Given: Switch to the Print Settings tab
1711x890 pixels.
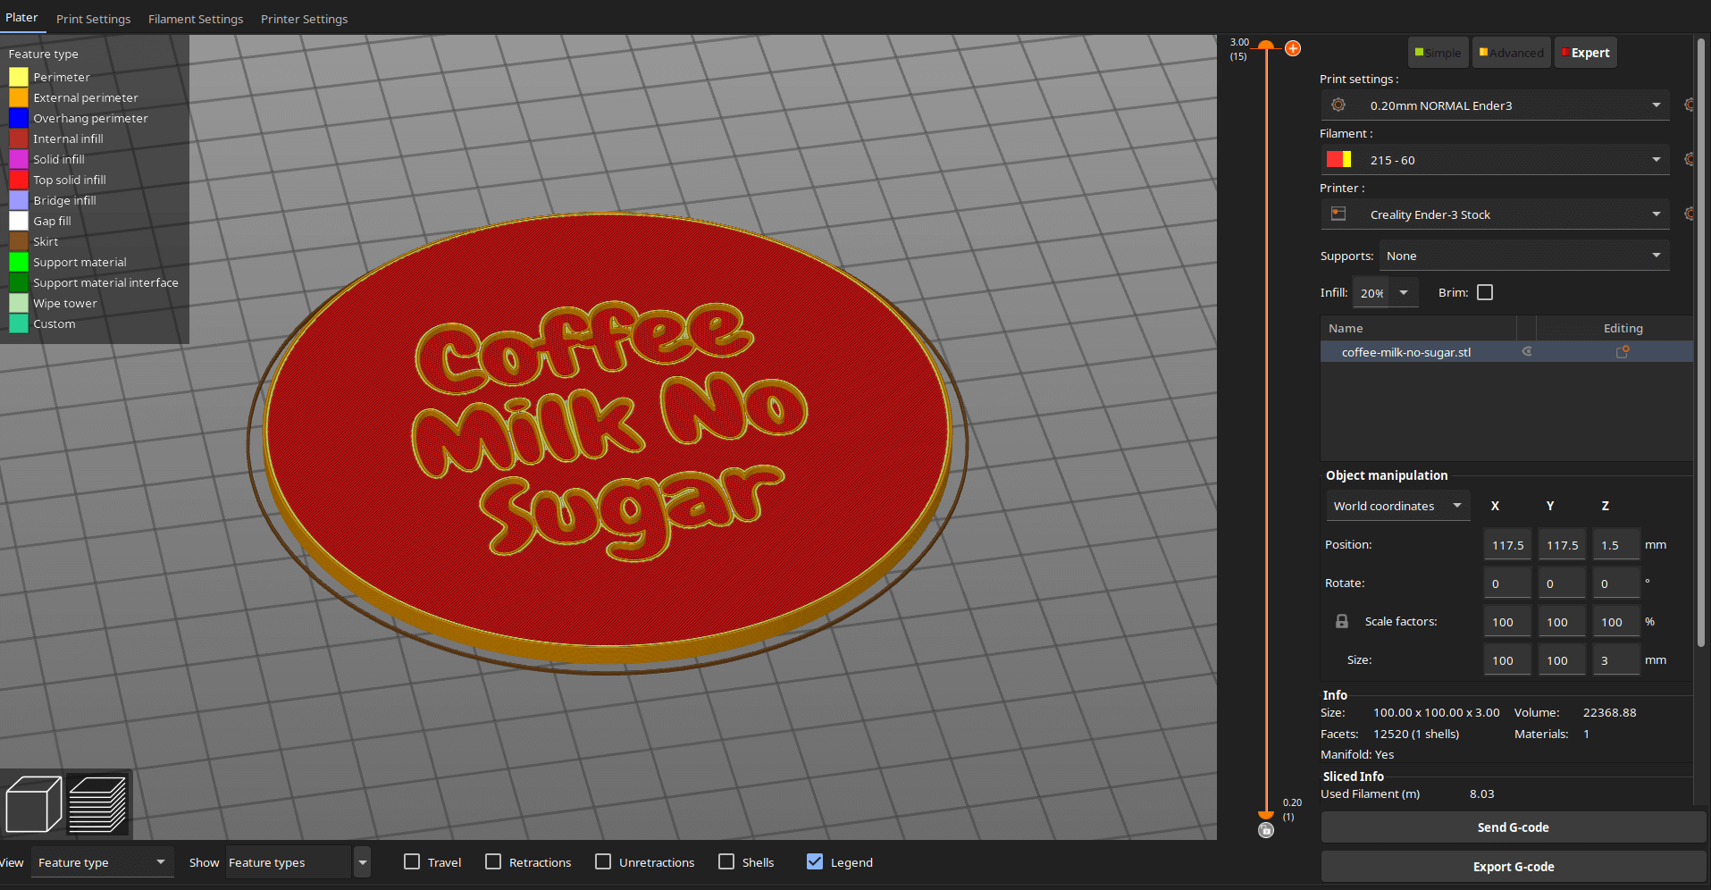Looking at the screenshot, I should pos(93,19).
